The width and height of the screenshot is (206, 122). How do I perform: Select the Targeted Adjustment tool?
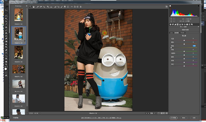click(44, 7)
